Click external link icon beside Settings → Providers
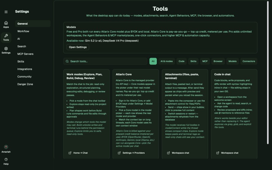The height and width of the screenshot is (170, 272). (119, 153)
